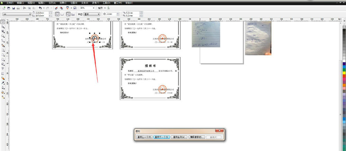The width and height of the screenshot is (346, 151).
Task: Open the 视图 (View) menu
Action: tap(31, 3)
